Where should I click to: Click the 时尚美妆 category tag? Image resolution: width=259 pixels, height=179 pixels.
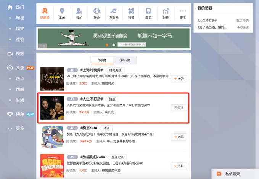[115, 70]
